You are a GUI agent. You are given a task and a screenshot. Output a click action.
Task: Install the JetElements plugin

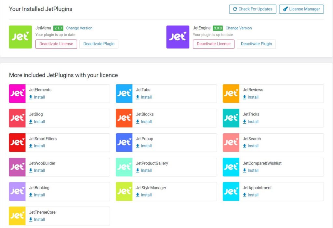[x=37, y=97]
